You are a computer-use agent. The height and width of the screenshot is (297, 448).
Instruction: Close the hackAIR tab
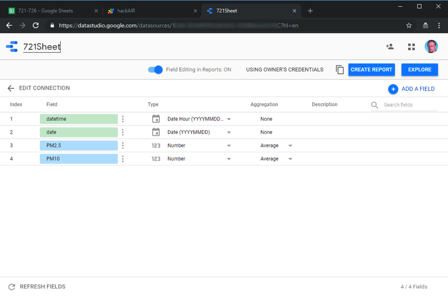click(195, 11)
